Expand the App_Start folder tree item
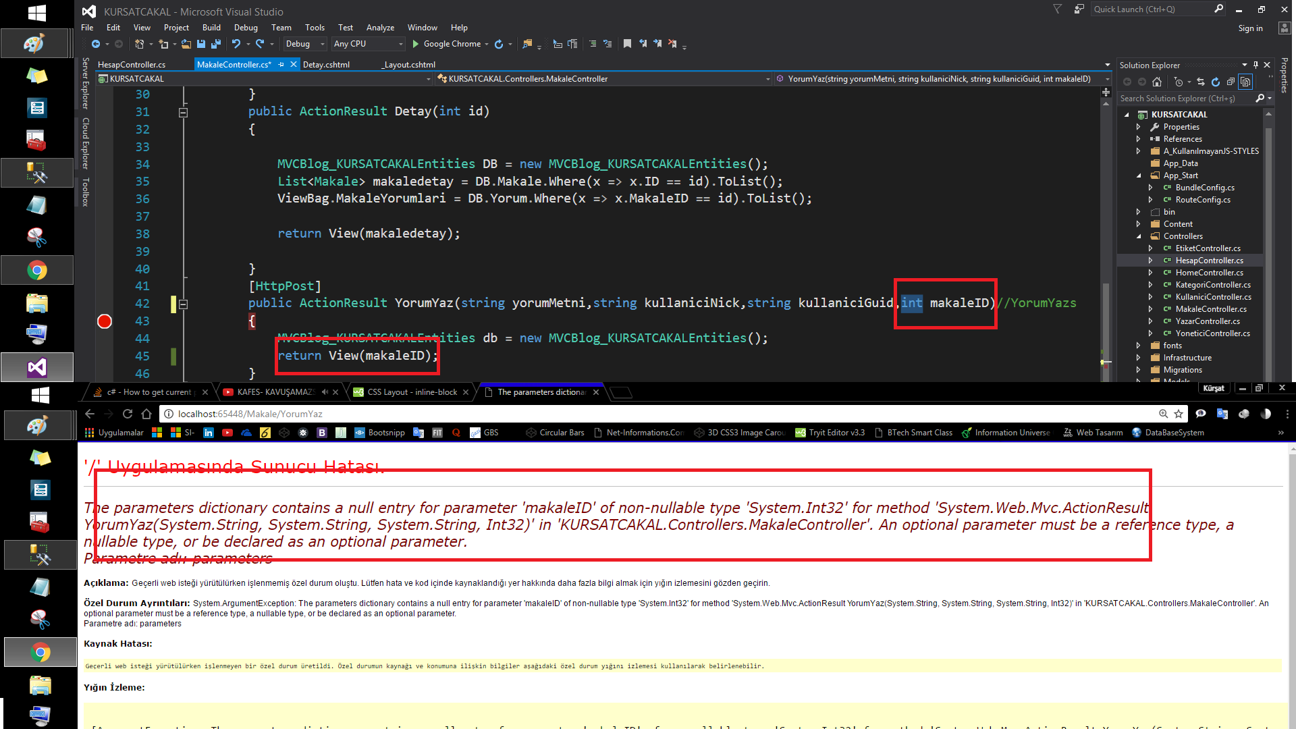 tap(1139, 174)
